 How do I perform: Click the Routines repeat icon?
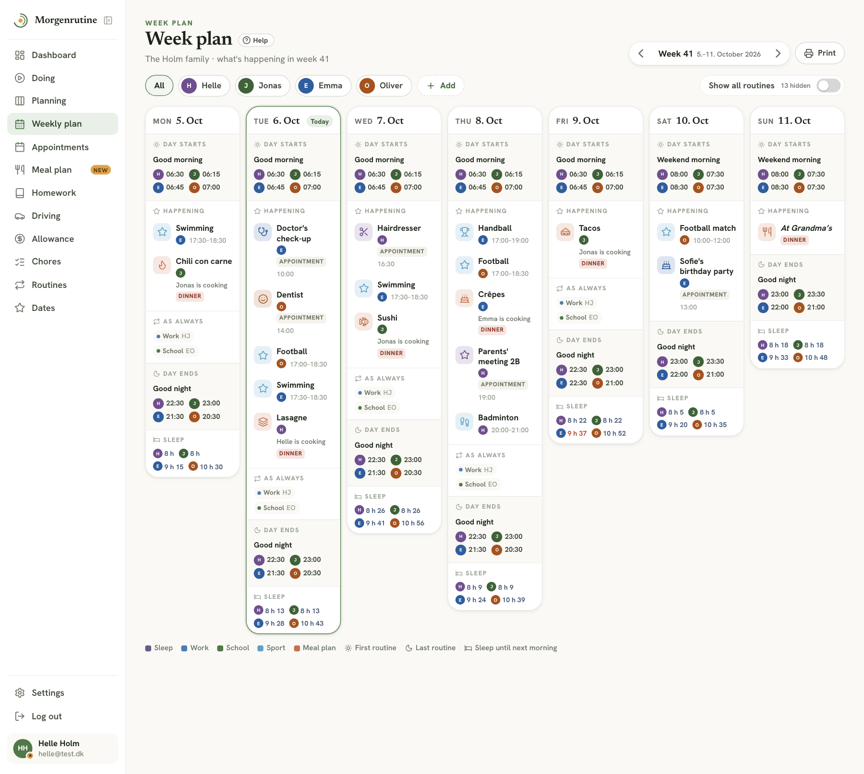[20, 285]
